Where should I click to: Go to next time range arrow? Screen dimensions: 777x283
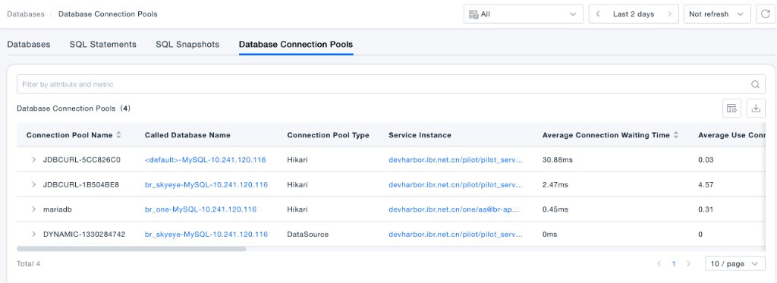(x=669, y=14)
